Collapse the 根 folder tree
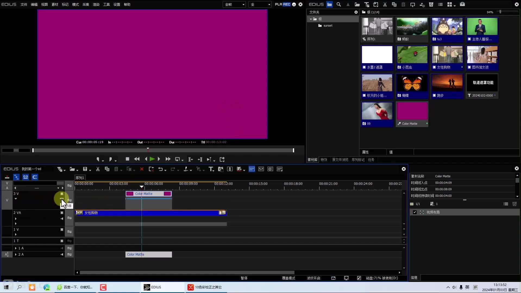Screen dimensions: 521x293 (x=311, y=19)
